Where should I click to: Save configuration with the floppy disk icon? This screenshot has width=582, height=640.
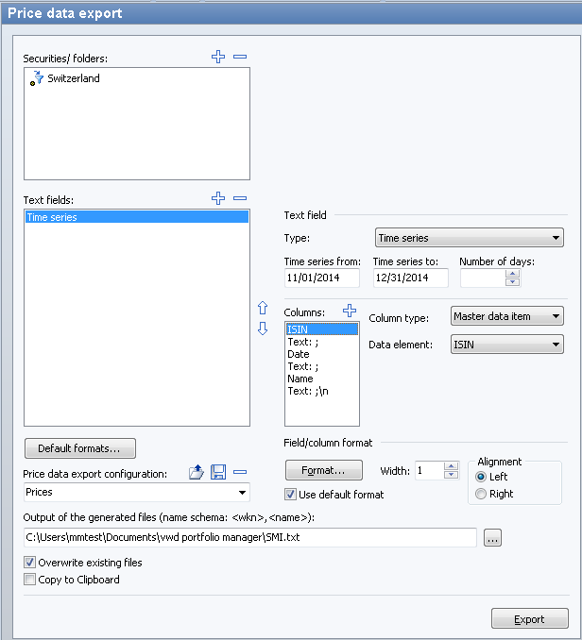(x=218, y=473)
